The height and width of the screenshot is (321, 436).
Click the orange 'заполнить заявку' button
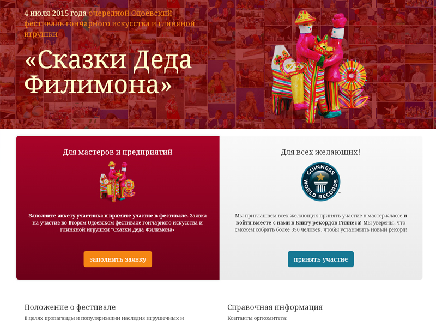118,259
